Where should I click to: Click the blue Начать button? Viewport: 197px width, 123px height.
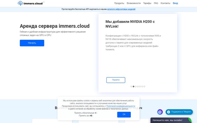32,43
